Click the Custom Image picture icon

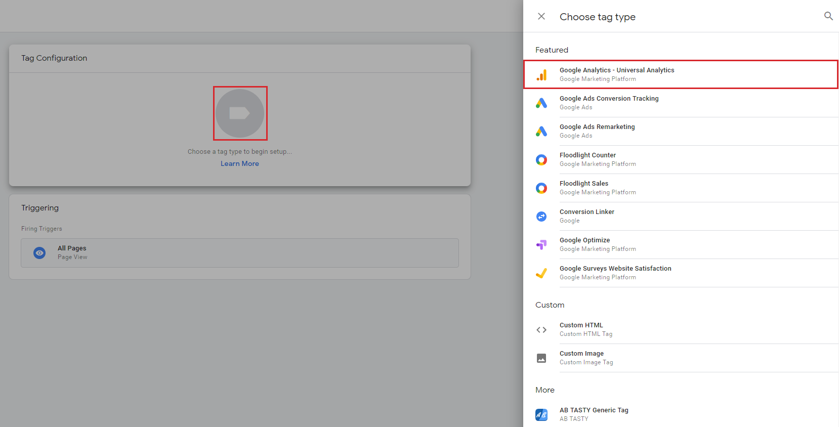coord(541,358)
